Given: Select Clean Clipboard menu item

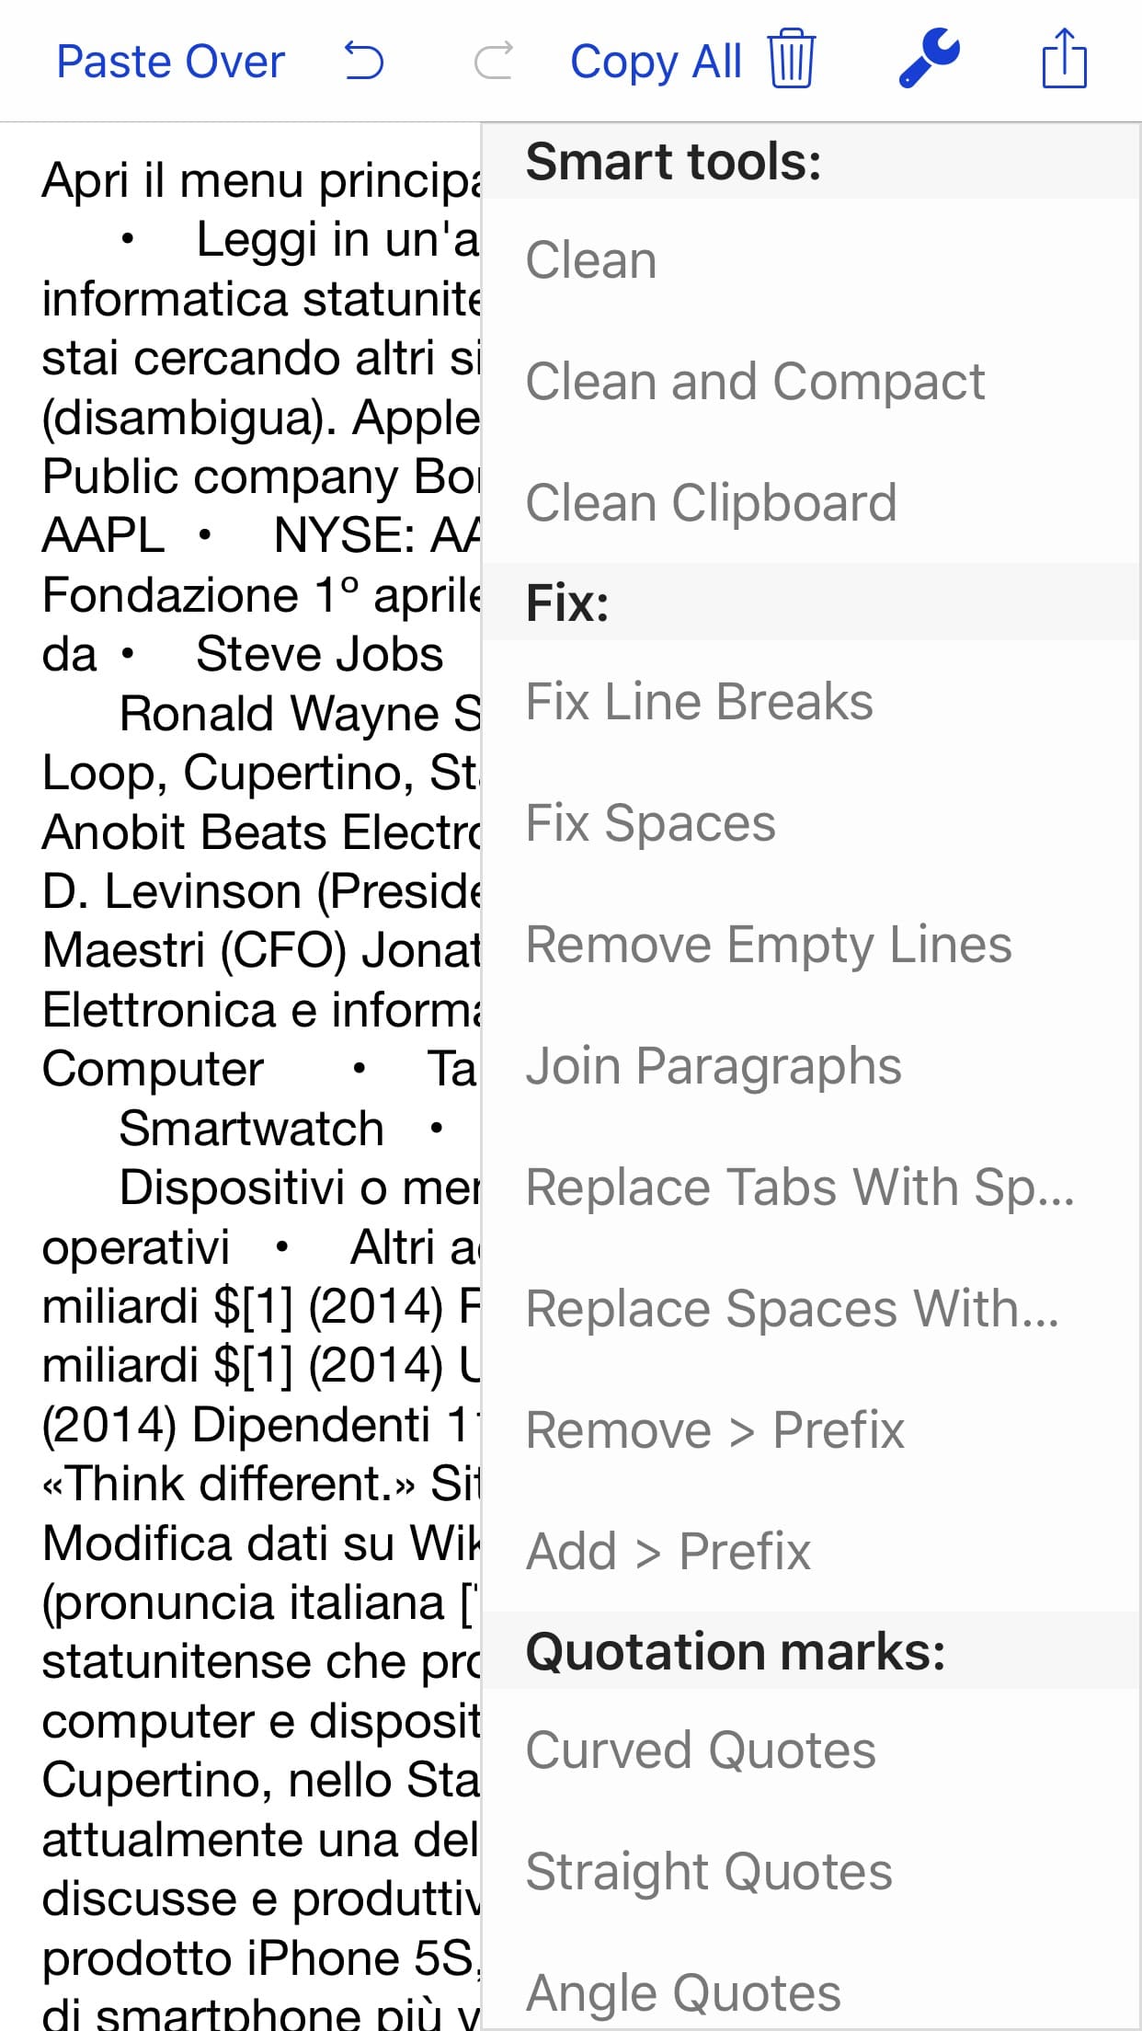Looking at the screenshot, I should coord(711,503).
